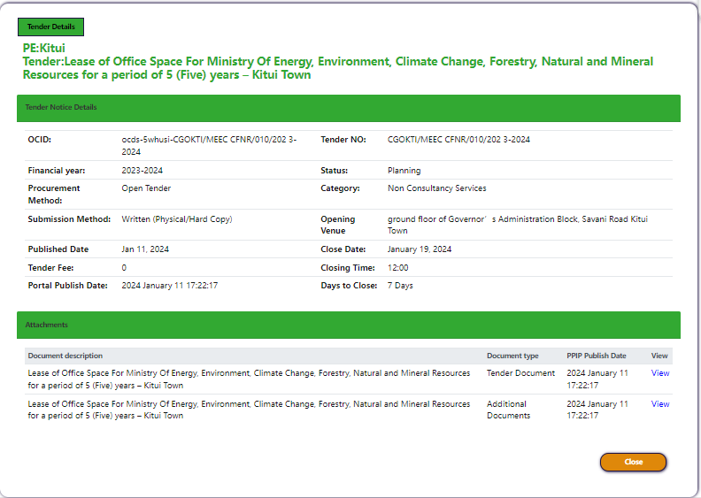The height and width of the screenshot is (498, 701).
Task: Click the OCID: label
Action: [x=39, y=140]
